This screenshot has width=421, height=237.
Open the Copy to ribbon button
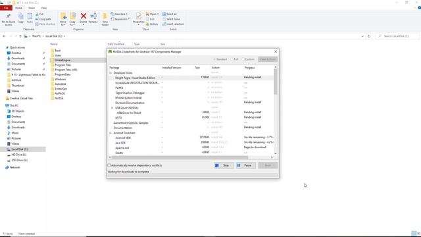[x=72, y=19]
